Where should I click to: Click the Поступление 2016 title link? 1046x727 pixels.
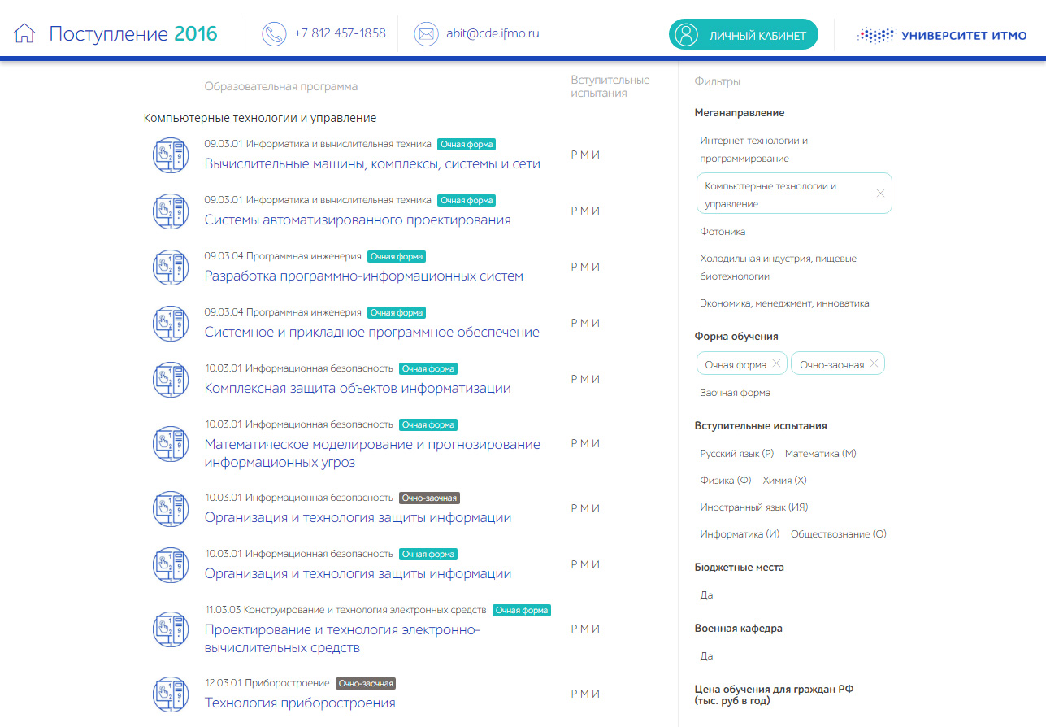pos(133,34)
